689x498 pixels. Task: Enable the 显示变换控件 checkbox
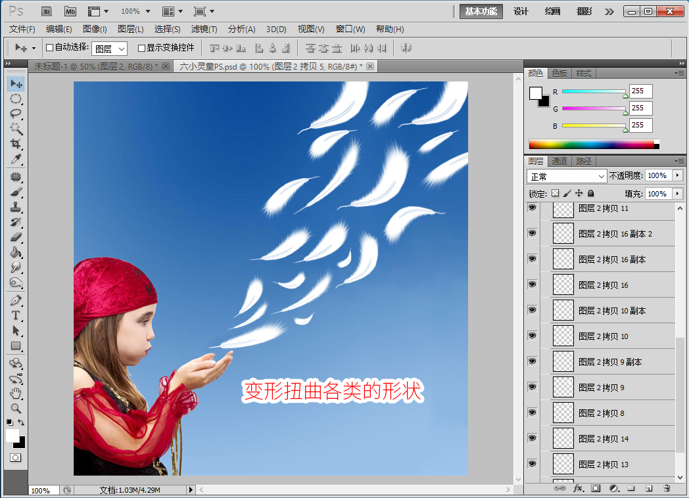(141, 48)
